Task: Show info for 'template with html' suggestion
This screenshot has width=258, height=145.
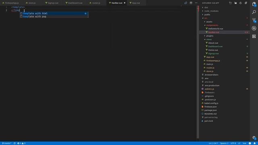Action: (85, 13)
